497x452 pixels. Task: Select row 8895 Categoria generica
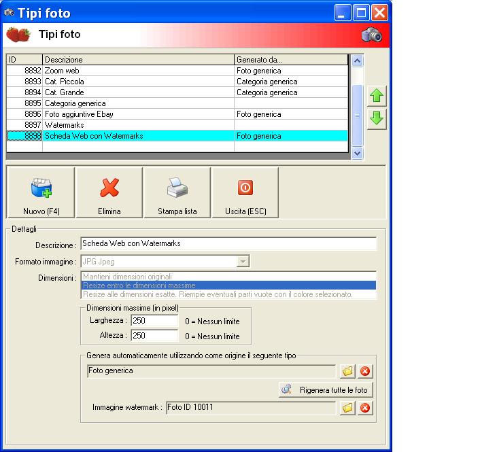177,103
